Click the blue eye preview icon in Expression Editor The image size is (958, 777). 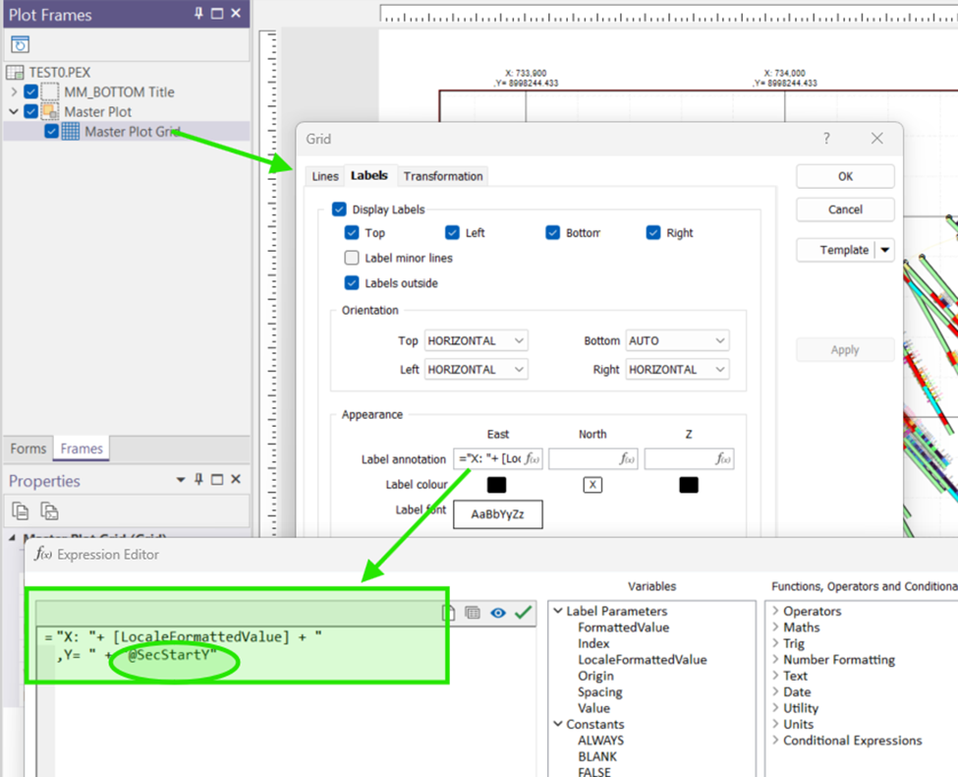tap(498, 613)
